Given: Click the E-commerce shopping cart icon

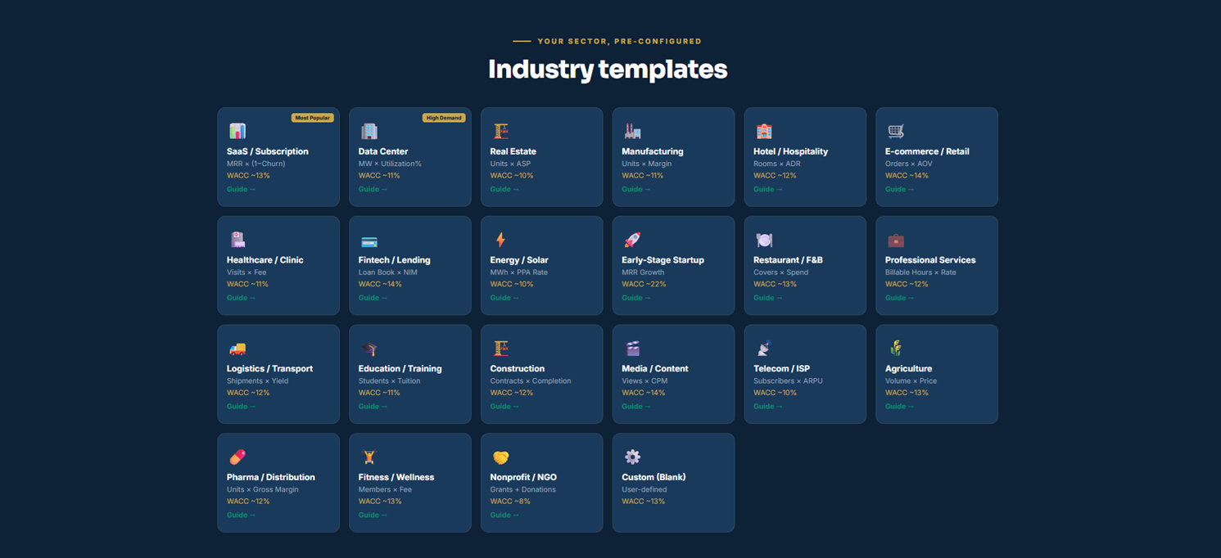Looking at the screenshot, I should click(896, 131).
